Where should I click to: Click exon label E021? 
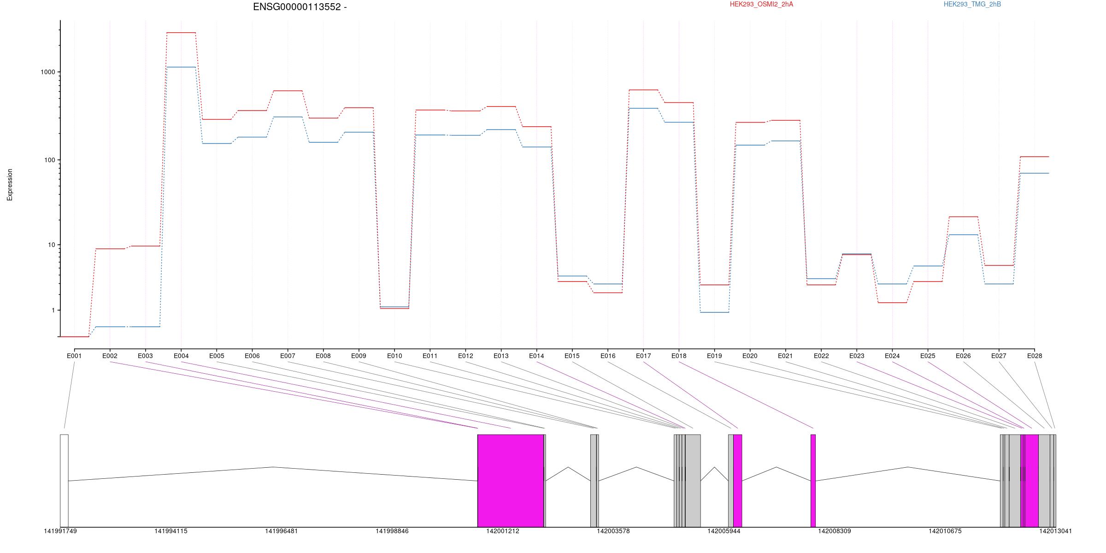(785, 356)
